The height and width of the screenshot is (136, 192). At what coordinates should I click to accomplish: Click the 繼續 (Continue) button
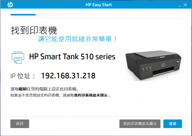(x=173, y=124)
